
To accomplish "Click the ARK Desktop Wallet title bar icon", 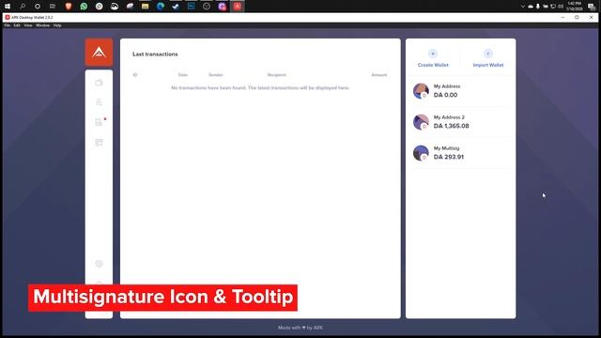I will pos(8,17).
